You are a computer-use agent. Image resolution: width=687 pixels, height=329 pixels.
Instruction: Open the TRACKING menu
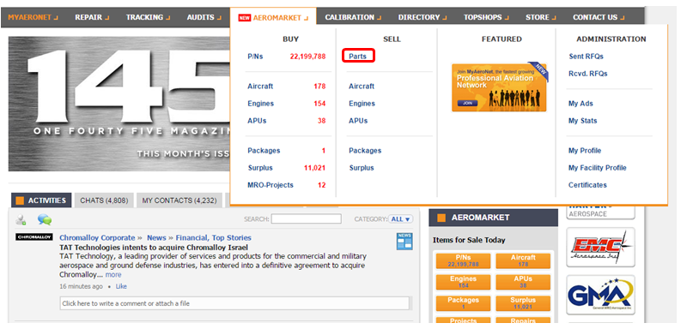[149, 17]
